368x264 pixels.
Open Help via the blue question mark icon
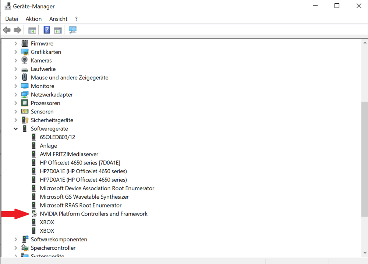tap(46, 30)
